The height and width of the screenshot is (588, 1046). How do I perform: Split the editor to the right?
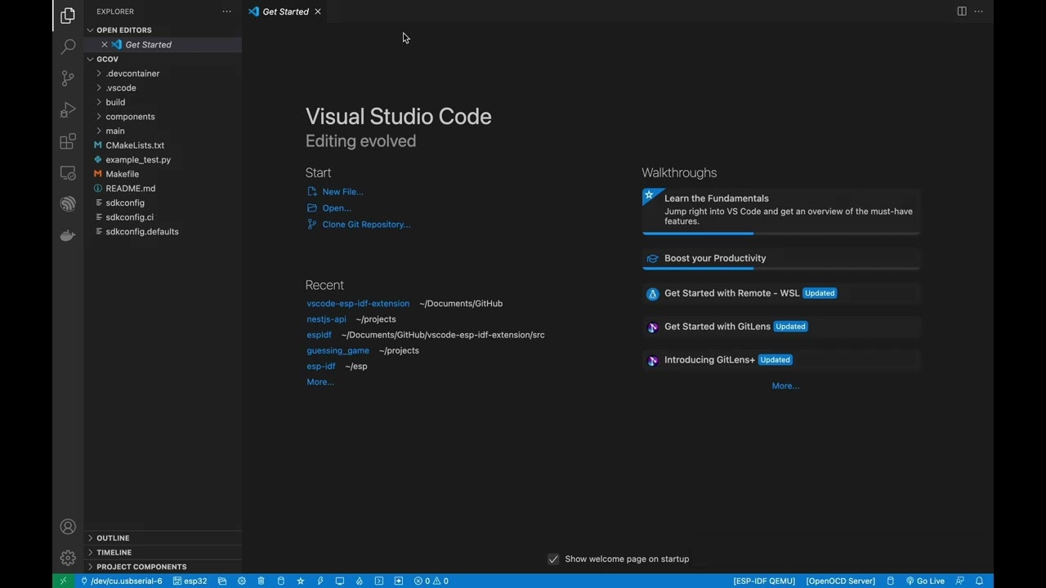[962, 11]
